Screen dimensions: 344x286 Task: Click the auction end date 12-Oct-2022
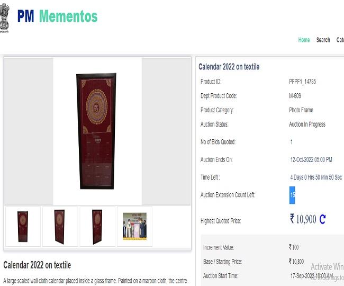coord(302,159)
